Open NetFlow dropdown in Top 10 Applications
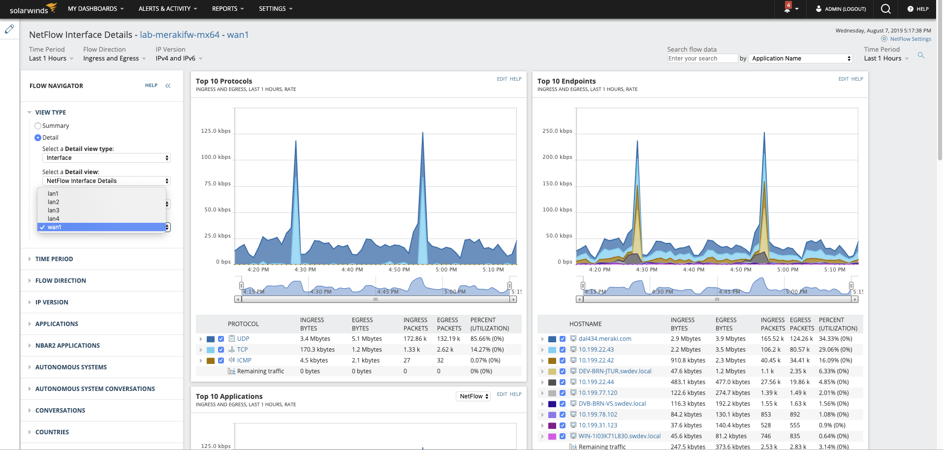Screen dimensions: 943x450 (x=473, y=396)
